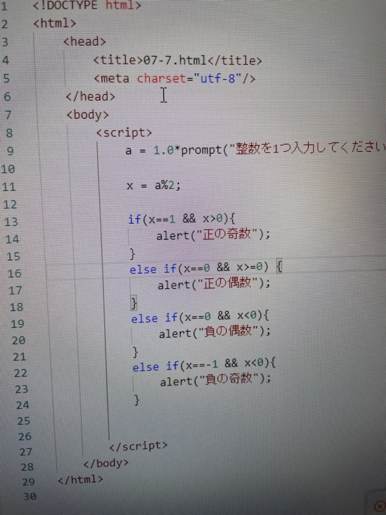Click the condition if(x==1 && x>0){

tap(182, 219)
